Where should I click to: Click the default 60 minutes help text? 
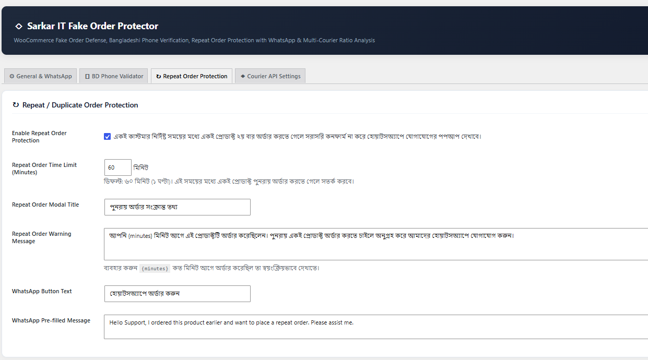(229, 182)
